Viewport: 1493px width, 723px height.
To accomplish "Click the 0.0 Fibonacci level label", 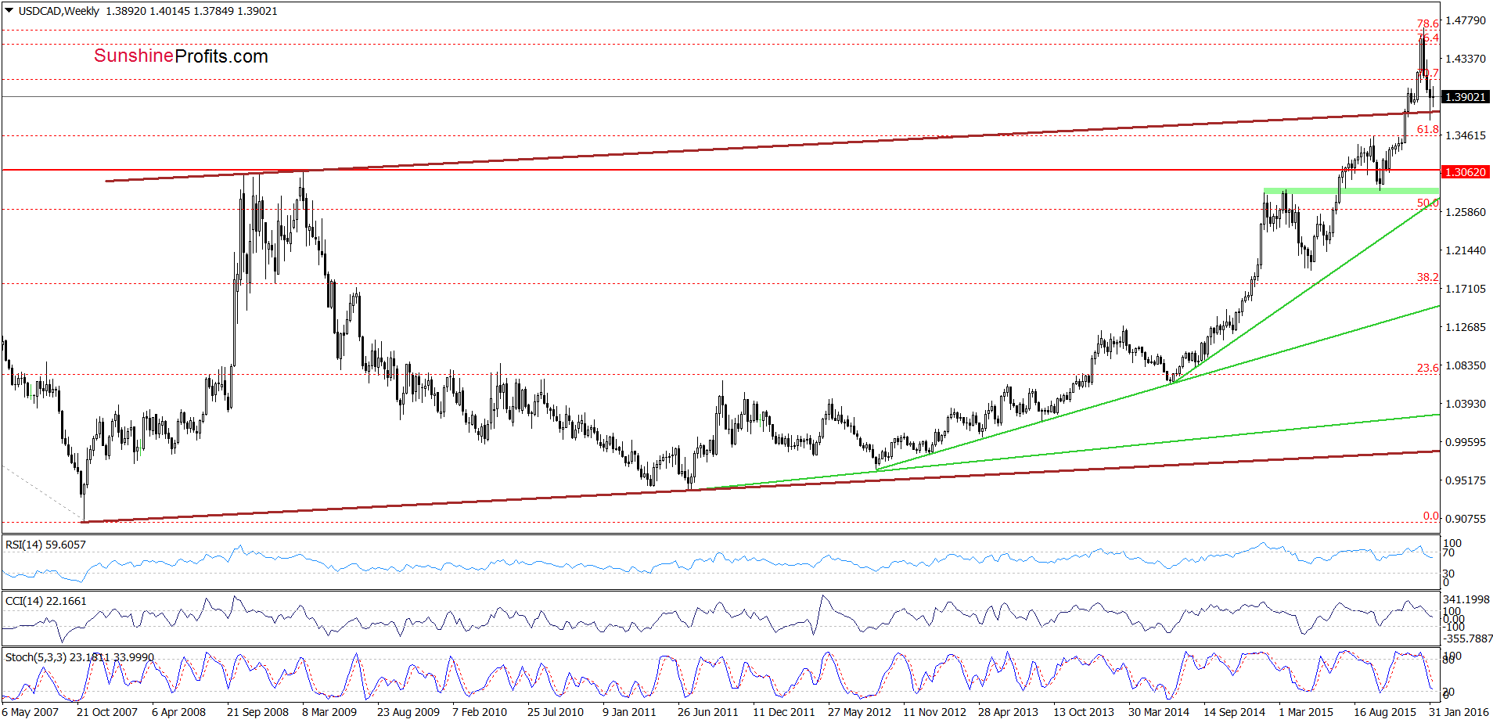I will 1431,516.
